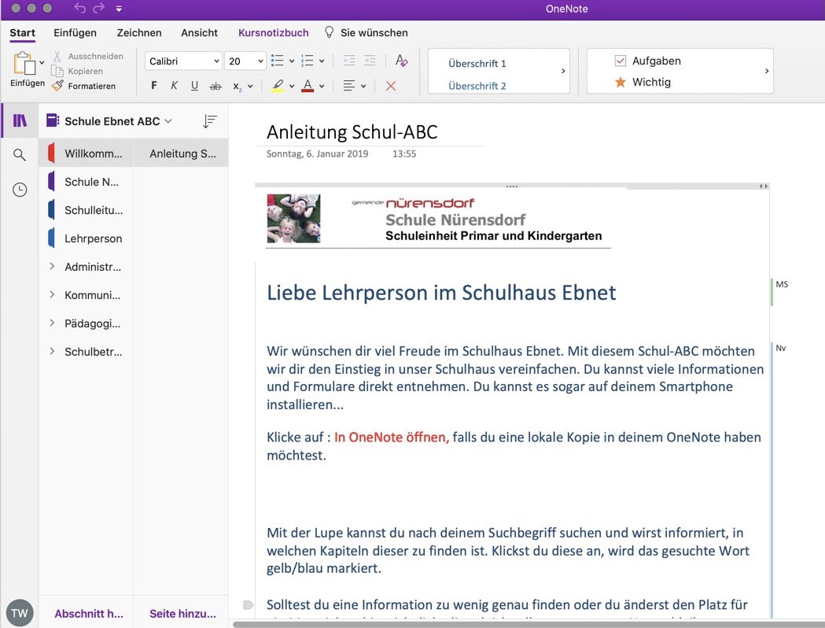
Task: Click the sort pages icon
Action: pos(209,122)
